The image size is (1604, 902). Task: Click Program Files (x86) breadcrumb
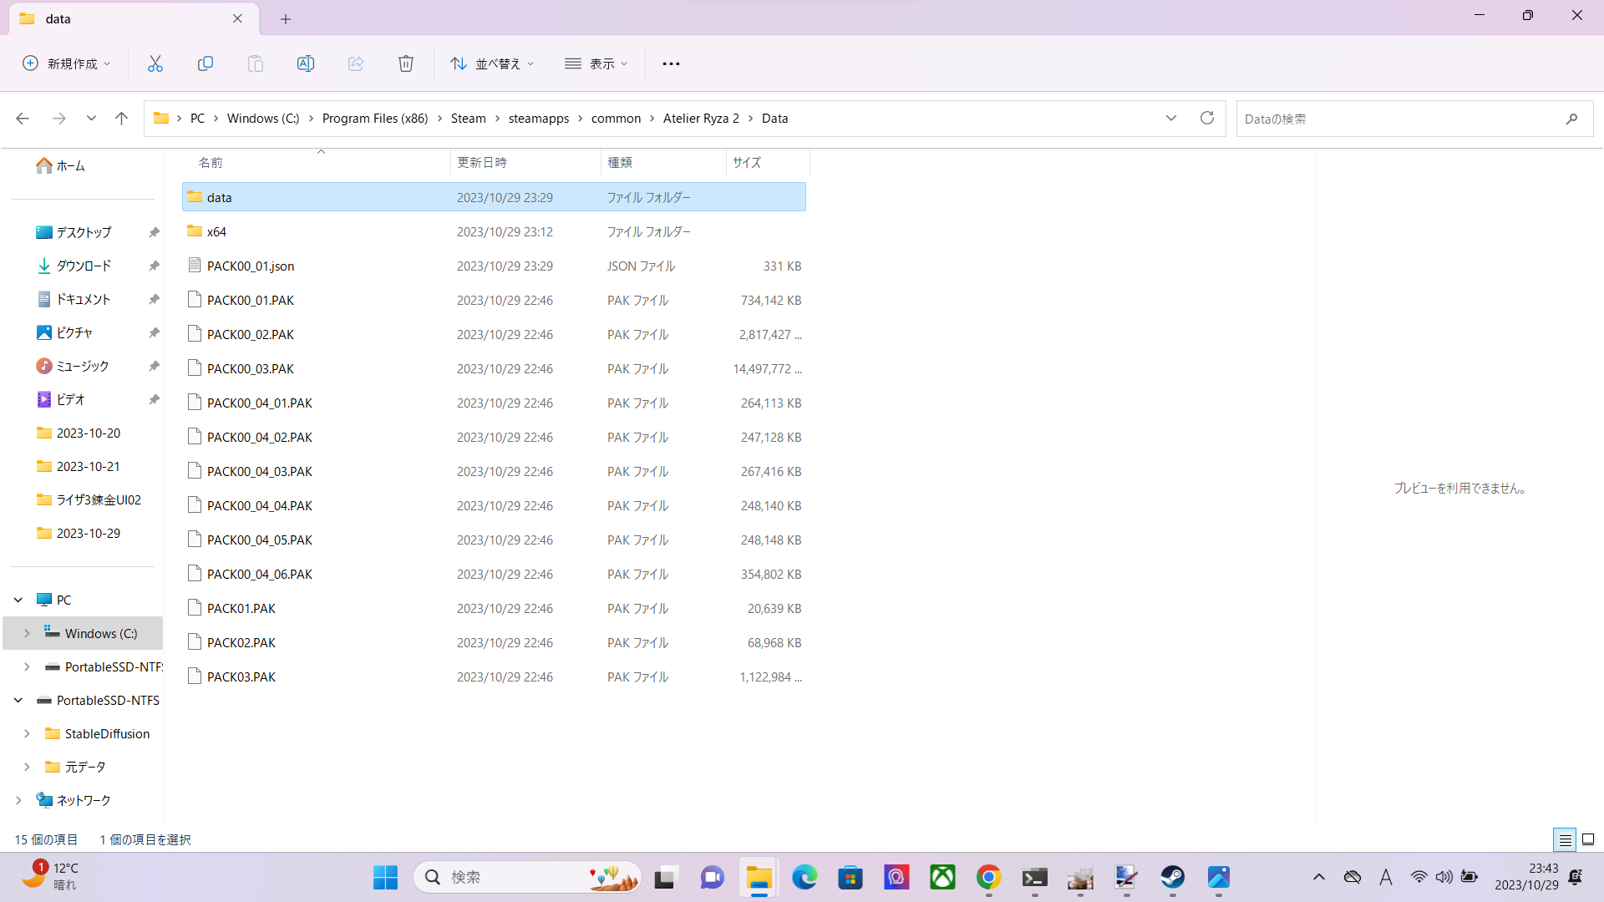pyautogui.click(x=375, y=119)
